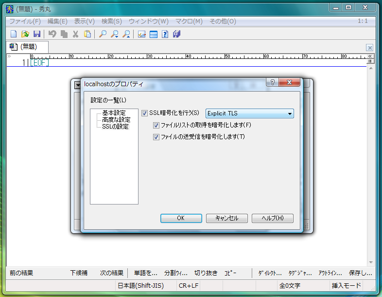Click the Help question mark toolbar icon
The width and height of the screenshot is (382, 297).
165,34
